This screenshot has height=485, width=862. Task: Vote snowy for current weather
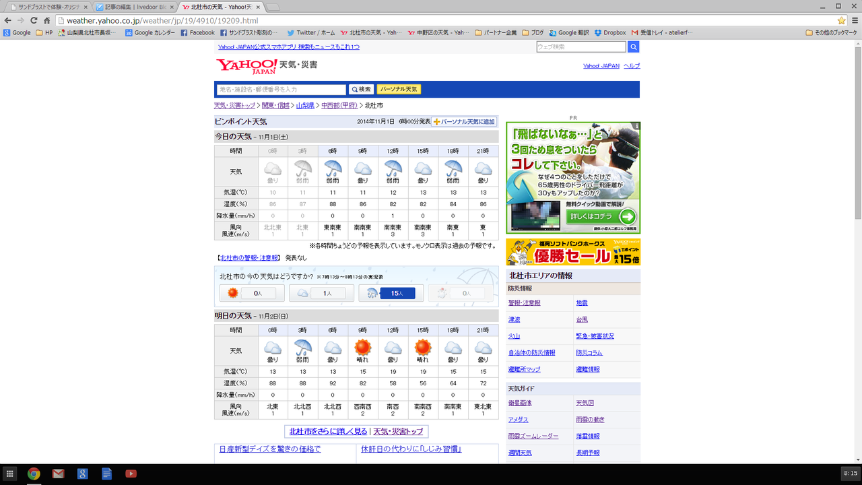pyautogui.click(x=461, y=293)
